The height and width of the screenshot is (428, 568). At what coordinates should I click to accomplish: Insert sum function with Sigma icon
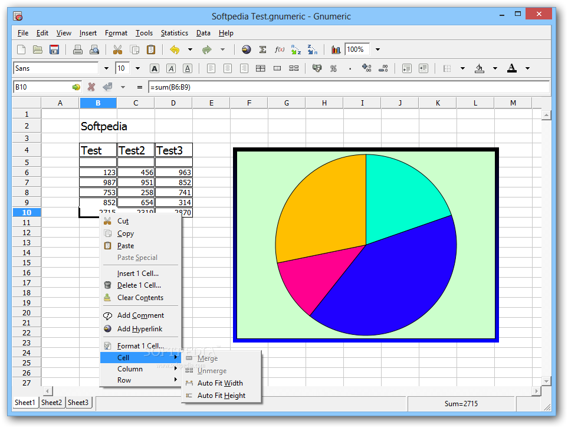point(263,50)
